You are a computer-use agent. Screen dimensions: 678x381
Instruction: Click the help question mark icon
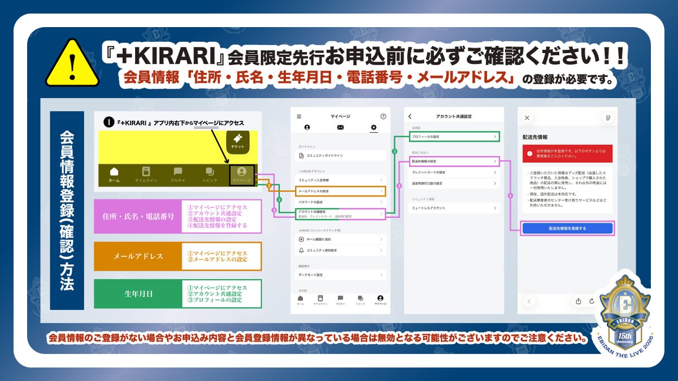[383, 116]
